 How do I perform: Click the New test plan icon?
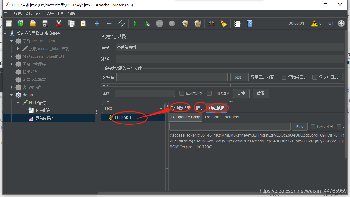[x=9, y=23]
